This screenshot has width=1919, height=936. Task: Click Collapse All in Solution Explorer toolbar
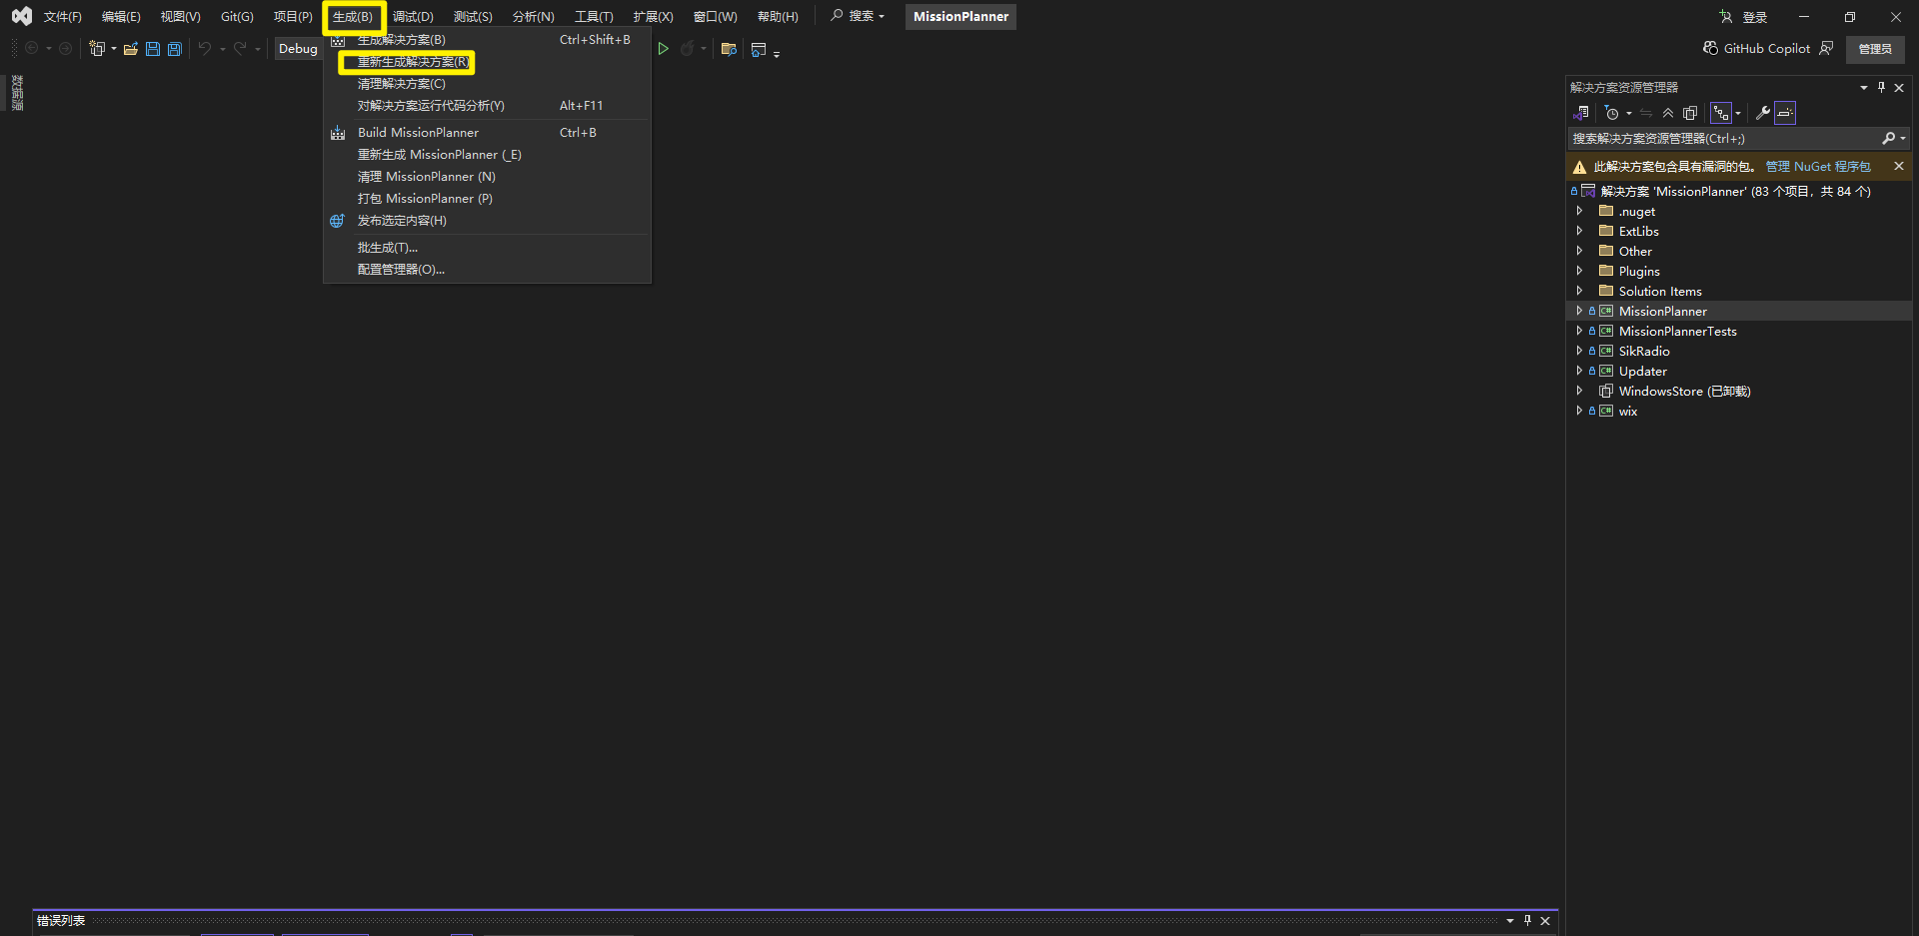[1668, 113]
